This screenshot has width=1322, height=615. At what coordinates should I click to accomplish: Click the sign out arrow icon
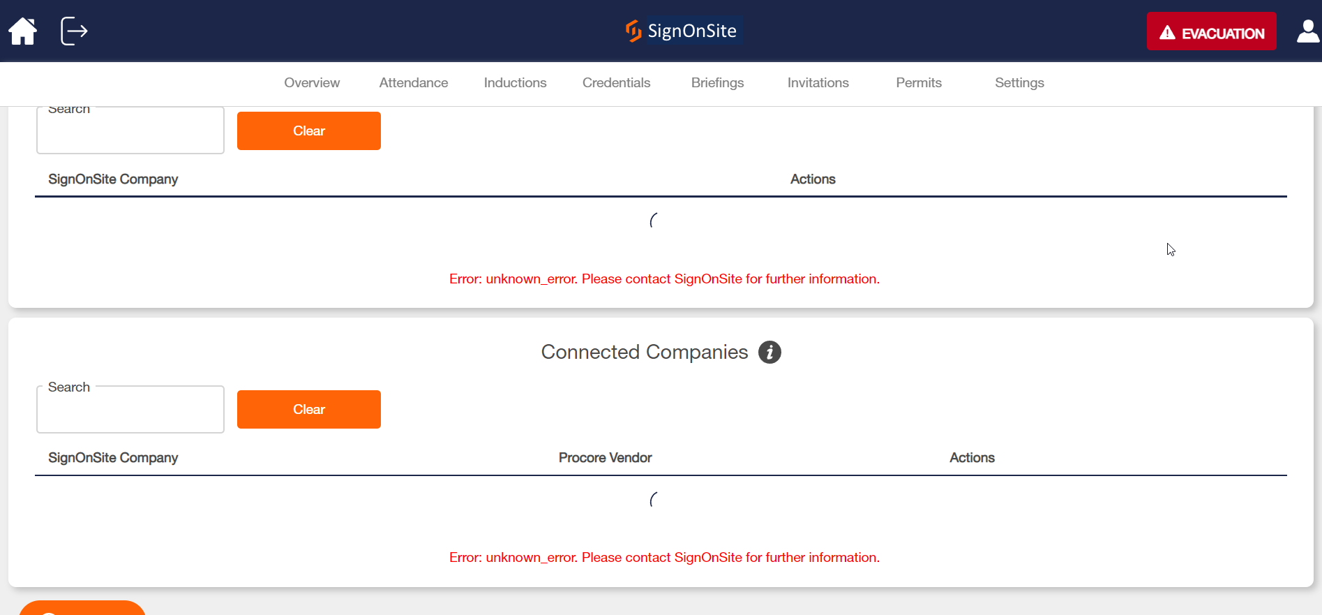tap(74, 31)
